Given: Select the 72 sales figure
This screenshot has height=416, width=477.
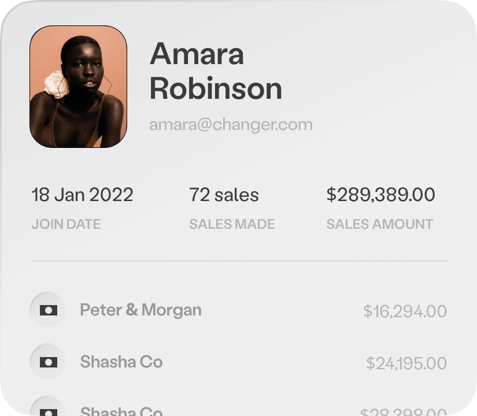Looking at the screenshot, I should coord(224,195).
